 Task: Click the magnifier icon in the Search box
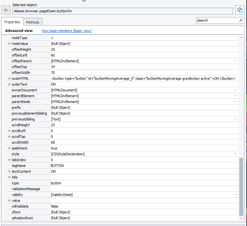[x=241, y=20]
